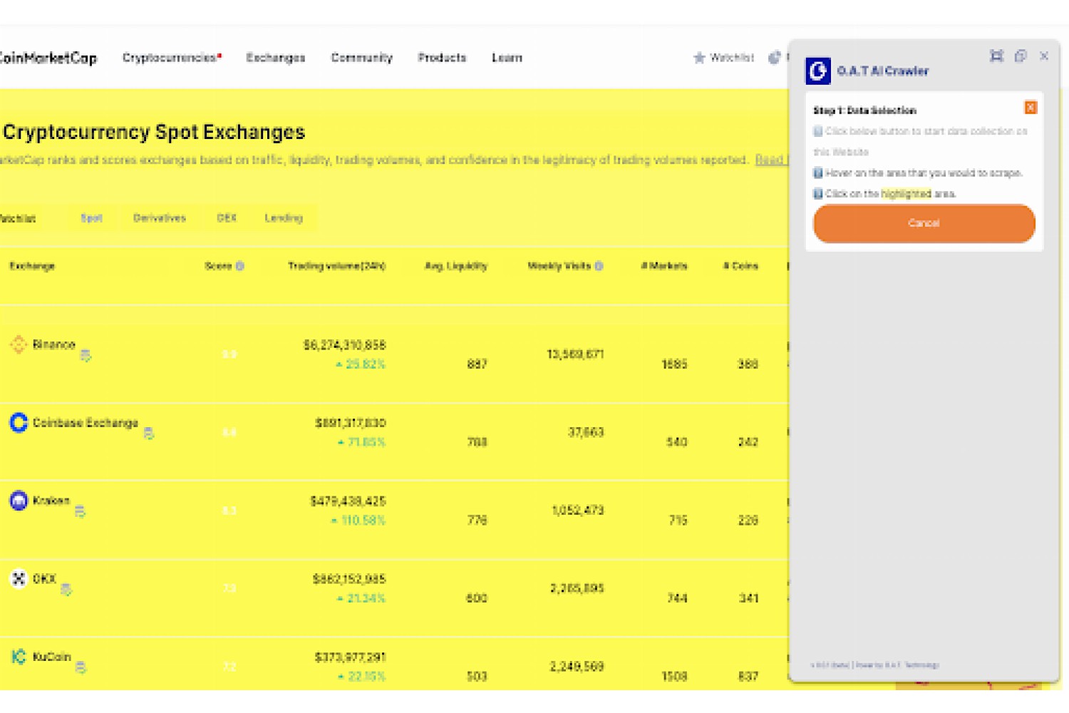
Task: Click the Cryptocurrency Spot Exchanges heading
Action: [154, 132]
